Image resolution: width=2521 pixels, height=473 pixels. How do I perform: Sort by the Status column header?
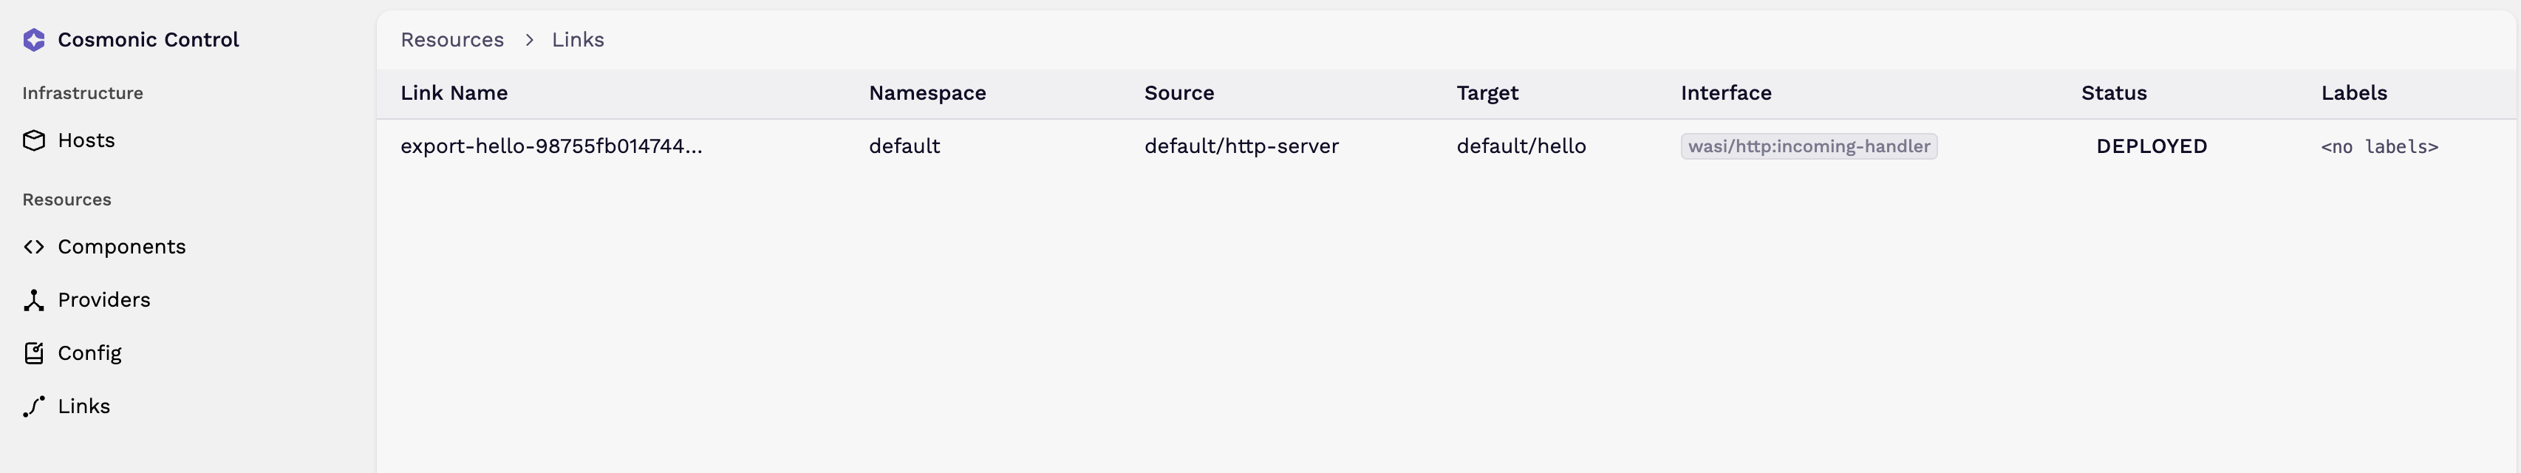(x=2114, y=93)
